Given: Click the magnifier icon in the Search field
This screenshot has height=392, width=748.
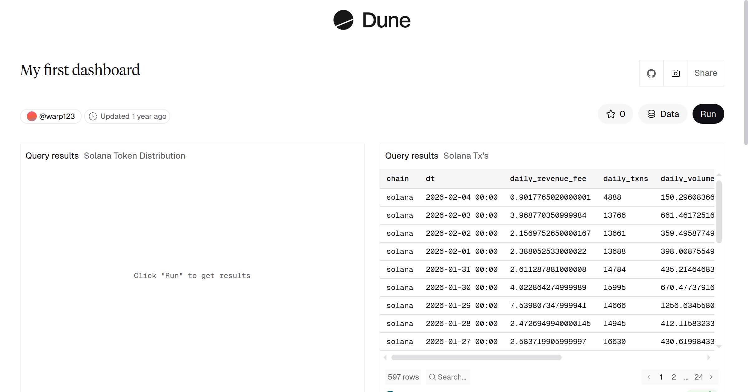Looking at the screenshot, I should point(432,377).
